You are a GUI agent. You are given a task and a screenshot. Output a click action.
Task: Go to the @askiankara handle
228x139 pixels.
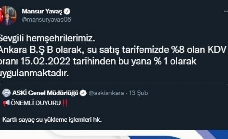coord(106,93)
